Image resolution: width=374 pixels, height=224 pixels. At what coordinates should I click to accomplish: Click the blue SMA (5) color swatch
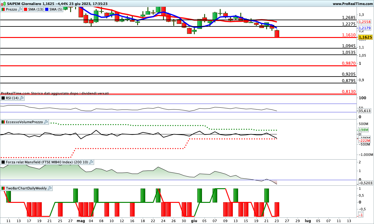click(47, 9)
